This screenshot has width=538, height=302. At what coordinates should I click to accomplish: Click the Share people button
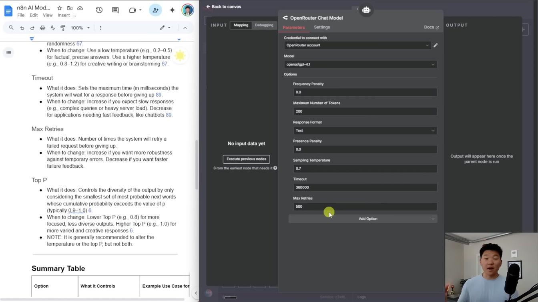[155, 10]
